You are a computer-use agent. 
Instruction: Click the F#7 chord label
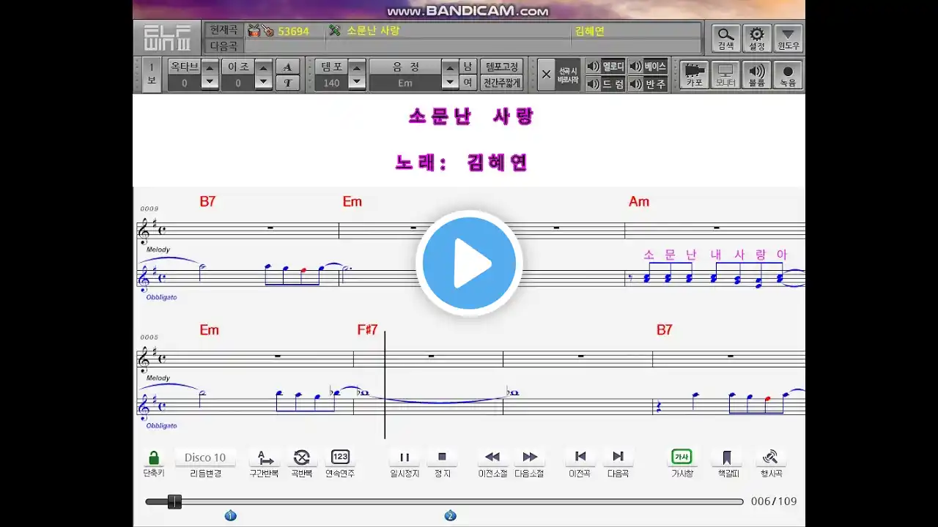click(x=367, y=330)
